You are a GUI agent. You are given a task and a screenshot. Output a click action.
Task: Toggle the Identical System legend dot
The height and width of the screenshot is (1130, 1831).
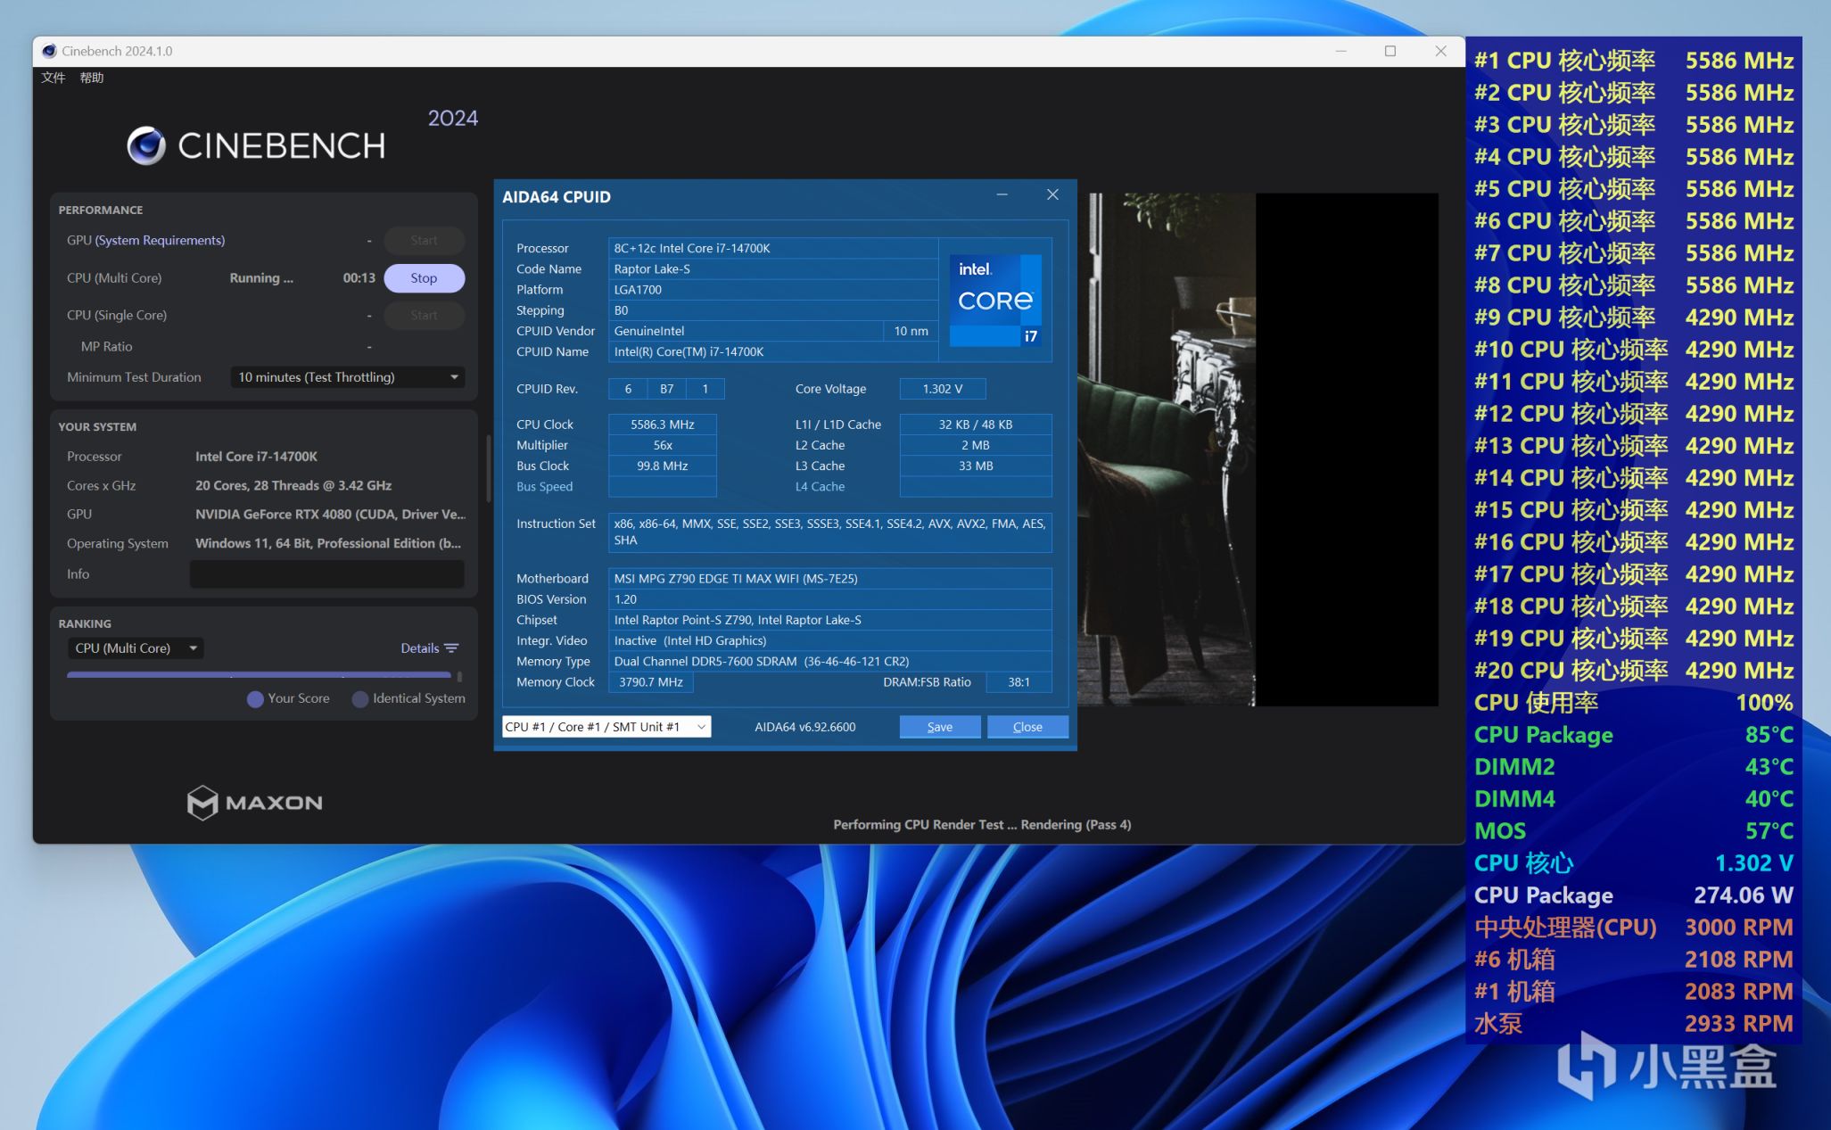point(360,699)
